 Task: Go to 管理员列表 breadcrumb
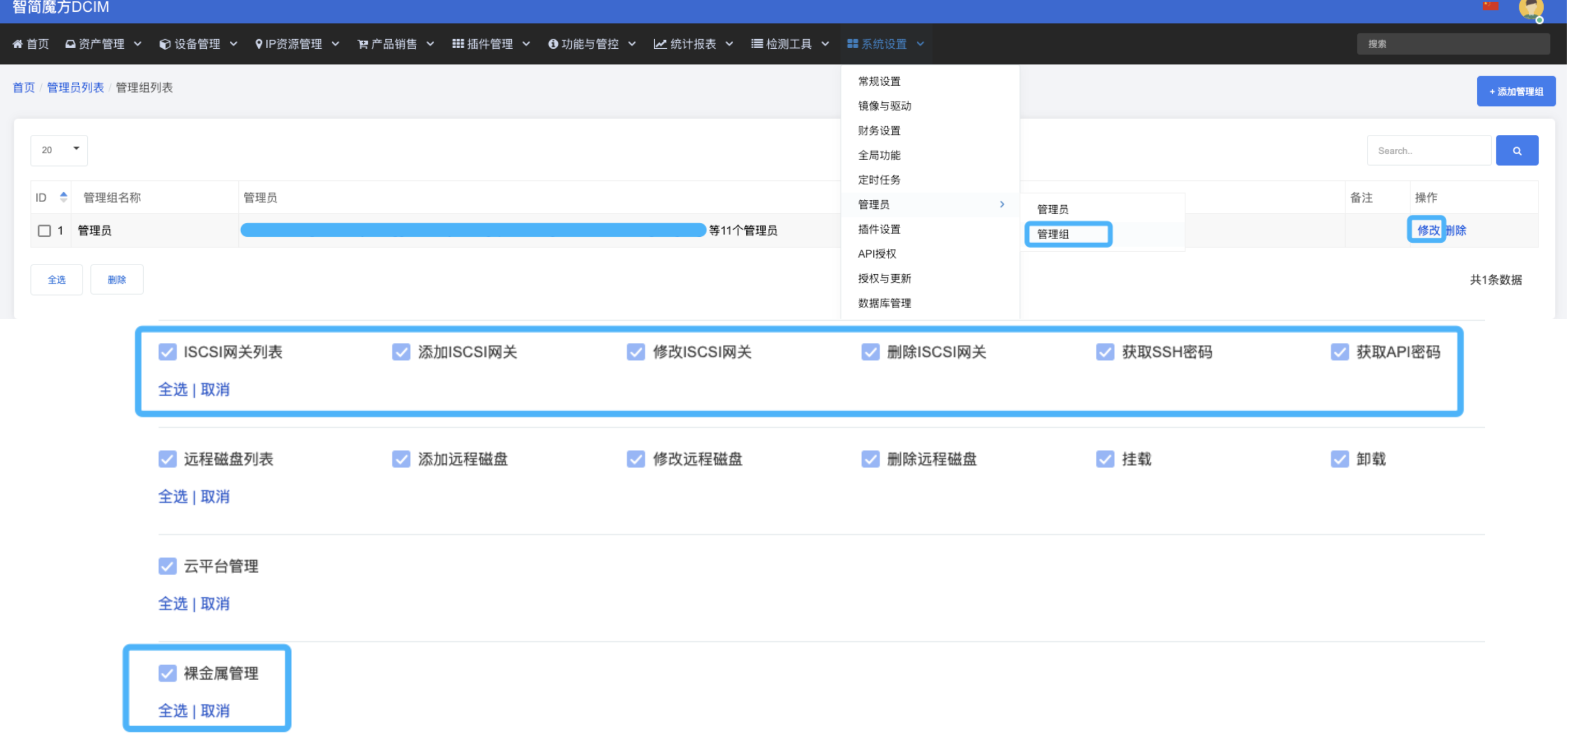tap(76, 88)
